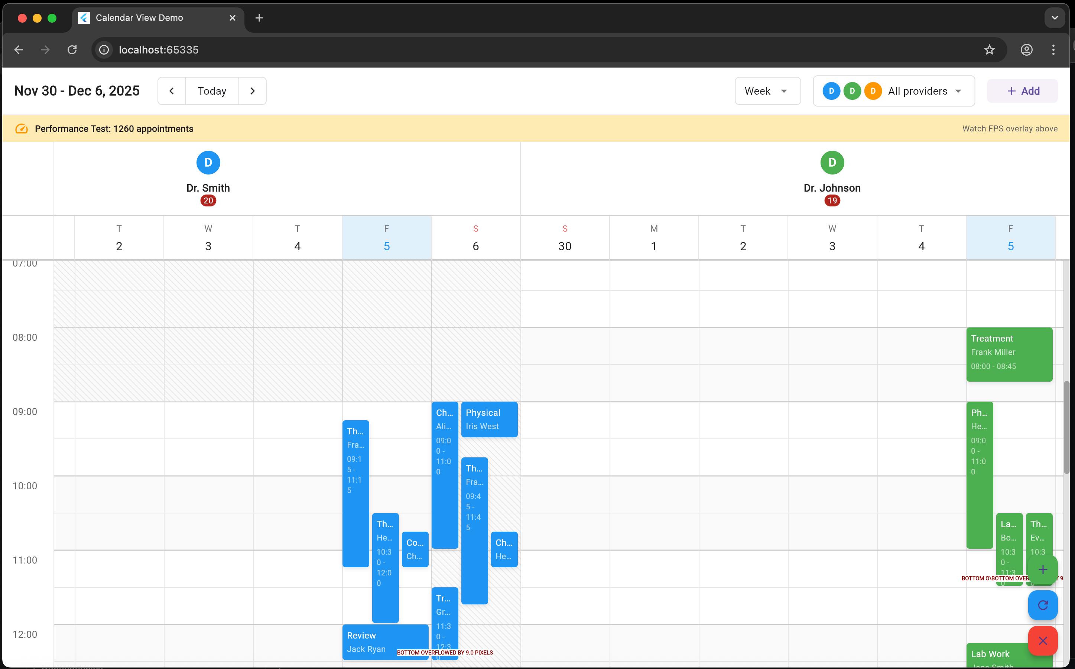Reload the browser page

point(72,50)
